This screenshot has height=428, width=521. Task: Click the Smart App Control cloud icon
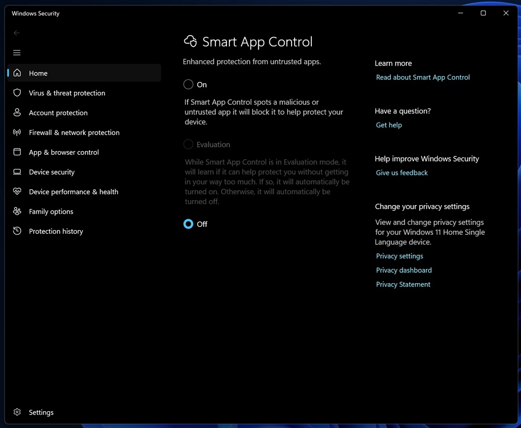pos(190,42)
